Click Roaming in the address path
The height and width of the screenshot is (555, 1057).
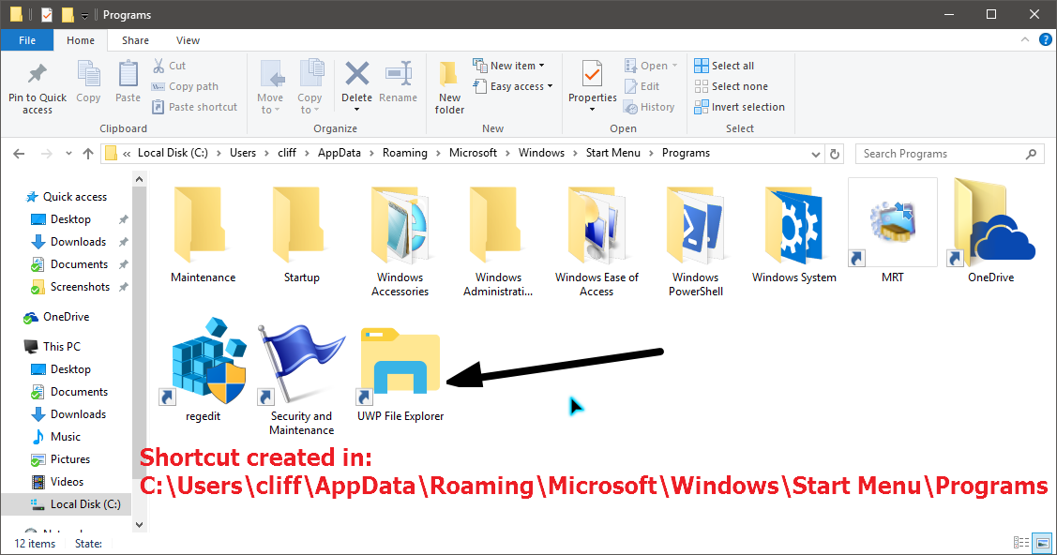click(404, 153)
